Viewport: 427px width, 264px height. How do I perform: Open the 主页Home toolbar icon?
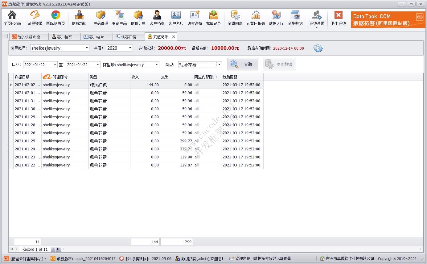point(12,18)
